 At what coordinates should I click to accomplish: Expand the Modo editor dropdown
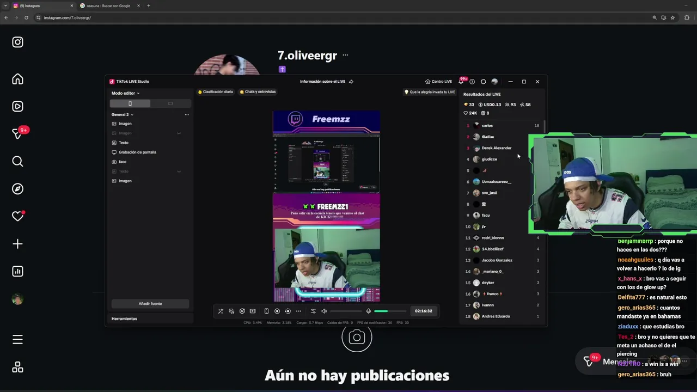point(126,93)
